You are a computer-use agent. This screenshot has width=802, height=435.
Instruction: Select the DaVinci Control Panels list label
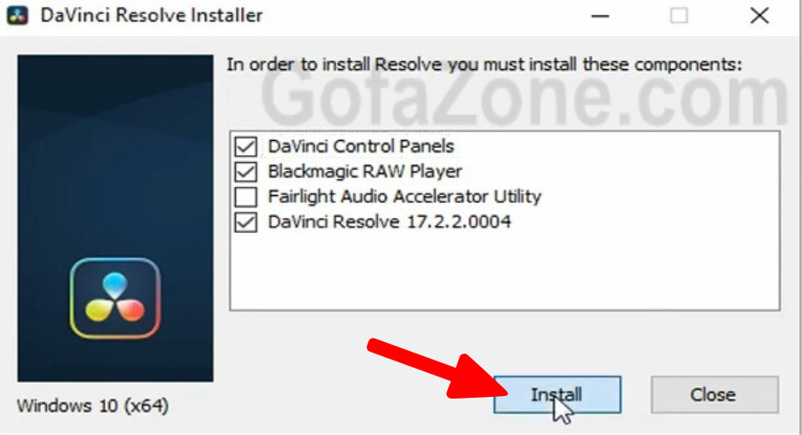pos(360,146)
